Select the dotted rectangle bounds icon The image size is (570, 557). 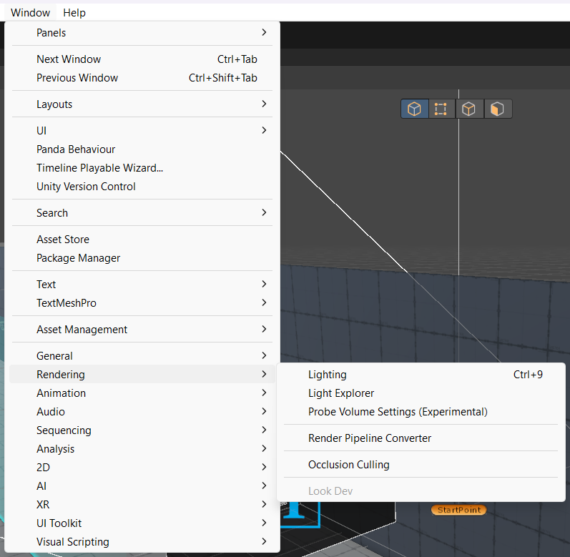(441, 109)
